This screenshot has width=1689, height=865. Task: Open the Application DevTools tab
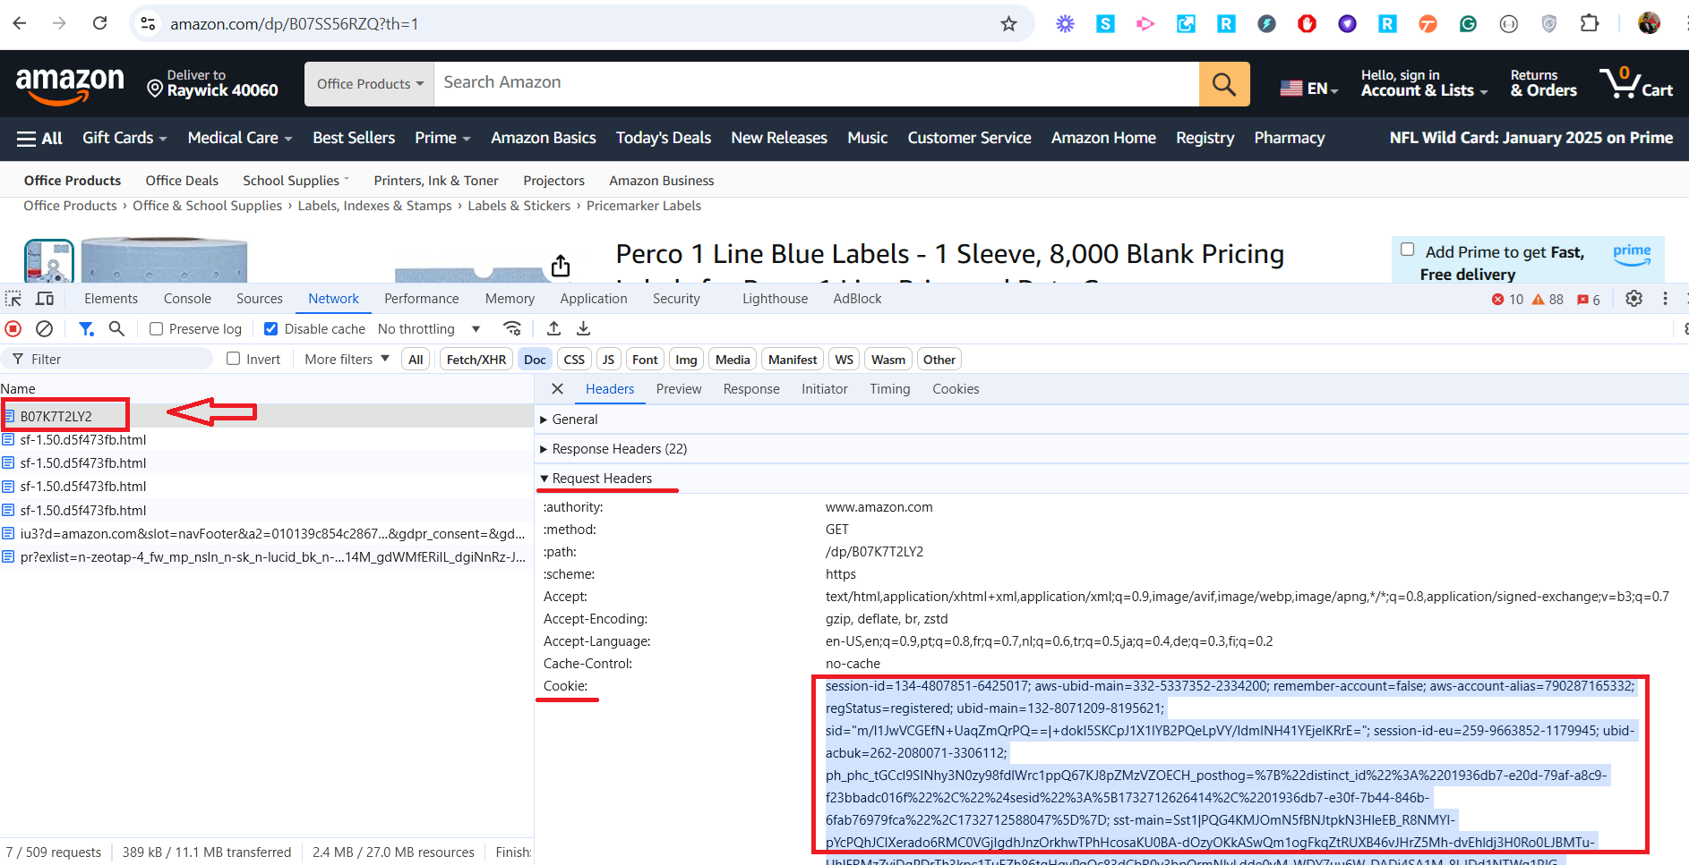click(x=594, y=299)
